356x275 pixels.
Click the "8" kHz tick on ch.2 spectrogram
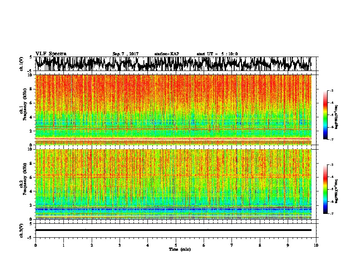tap(31, 163)
